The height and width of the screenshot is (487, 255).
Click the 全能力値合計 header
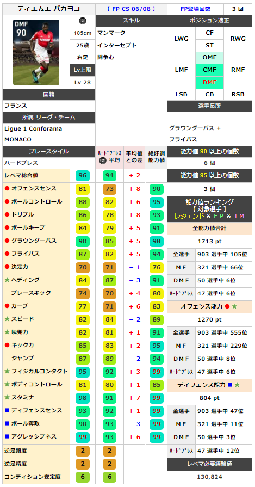(x=209, y=228)
